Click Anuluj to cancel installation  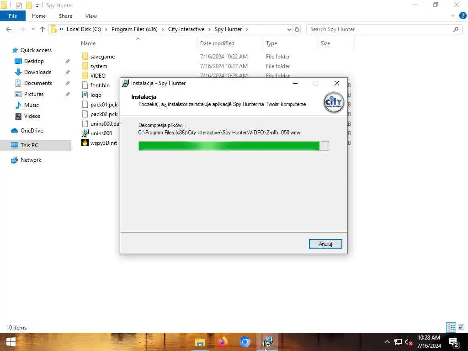point(325,244)
